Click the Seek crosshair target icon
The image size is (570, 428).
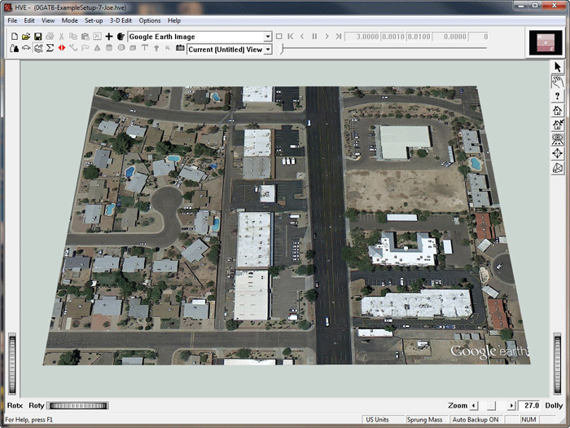click(x=558, y=153)
